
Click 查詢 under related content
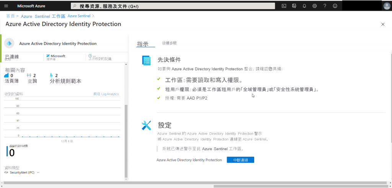click(x=32, y=81)
